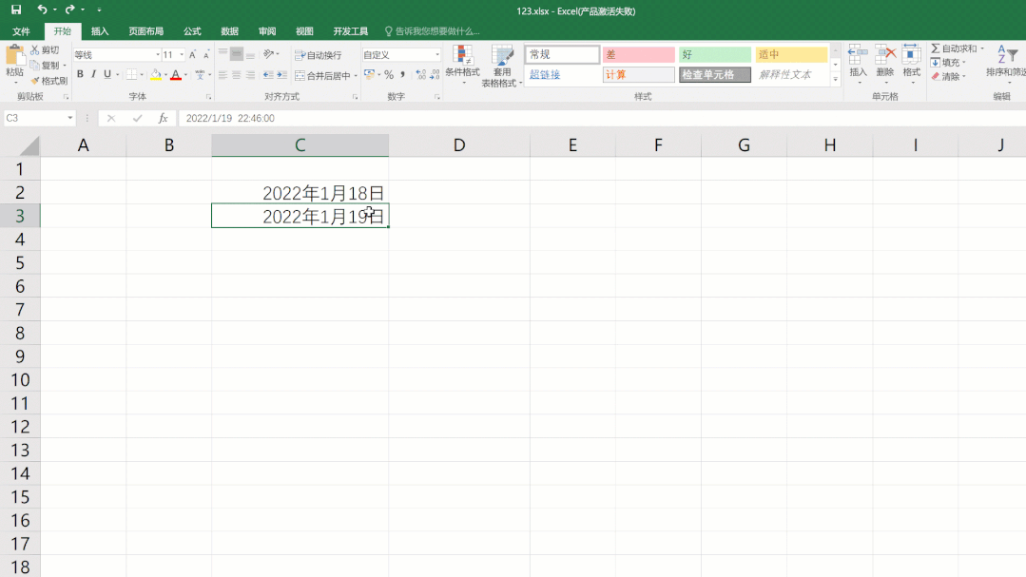This screenshot has width=1026, height=577.
Task: Open the File (文件) tab
Action: pos(21,31)
